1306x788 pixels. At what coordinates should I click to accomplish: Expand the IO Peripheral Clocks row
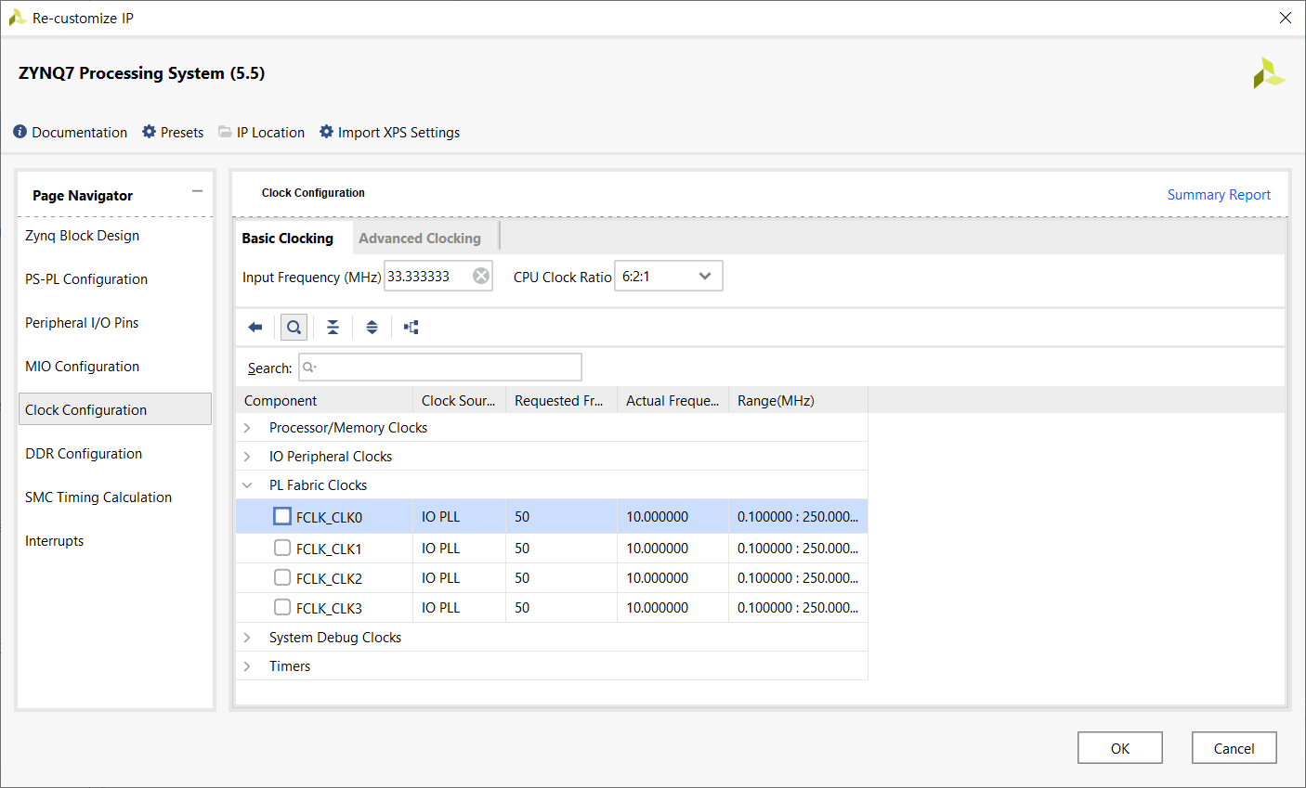(247, 457)
